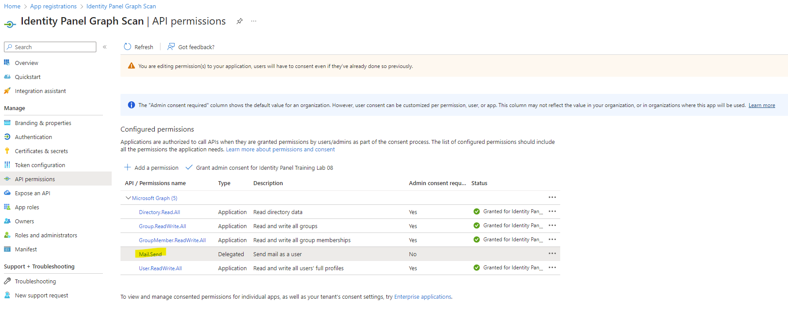
Task: Open the User.ReadWrite.All permission
Action: 161,268
